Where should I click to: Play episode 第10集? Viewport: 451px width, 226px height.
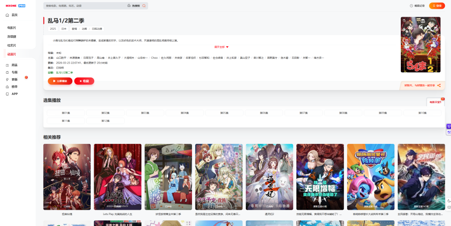click(422, 113)
